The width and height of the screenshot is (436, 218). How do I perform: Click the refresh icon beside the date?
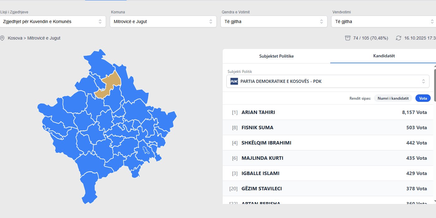[398, 38]
